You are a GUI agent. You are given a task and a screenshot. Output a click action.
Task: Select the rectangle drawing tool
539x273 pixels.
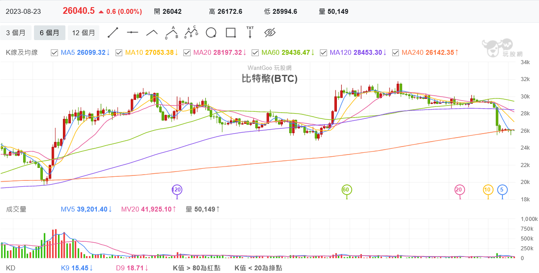[231, 33]
